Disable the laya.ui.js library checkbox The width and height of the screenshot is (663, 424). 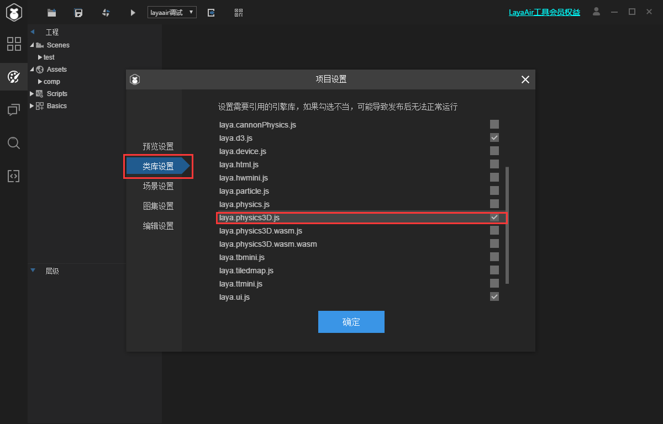coord(494,296)
